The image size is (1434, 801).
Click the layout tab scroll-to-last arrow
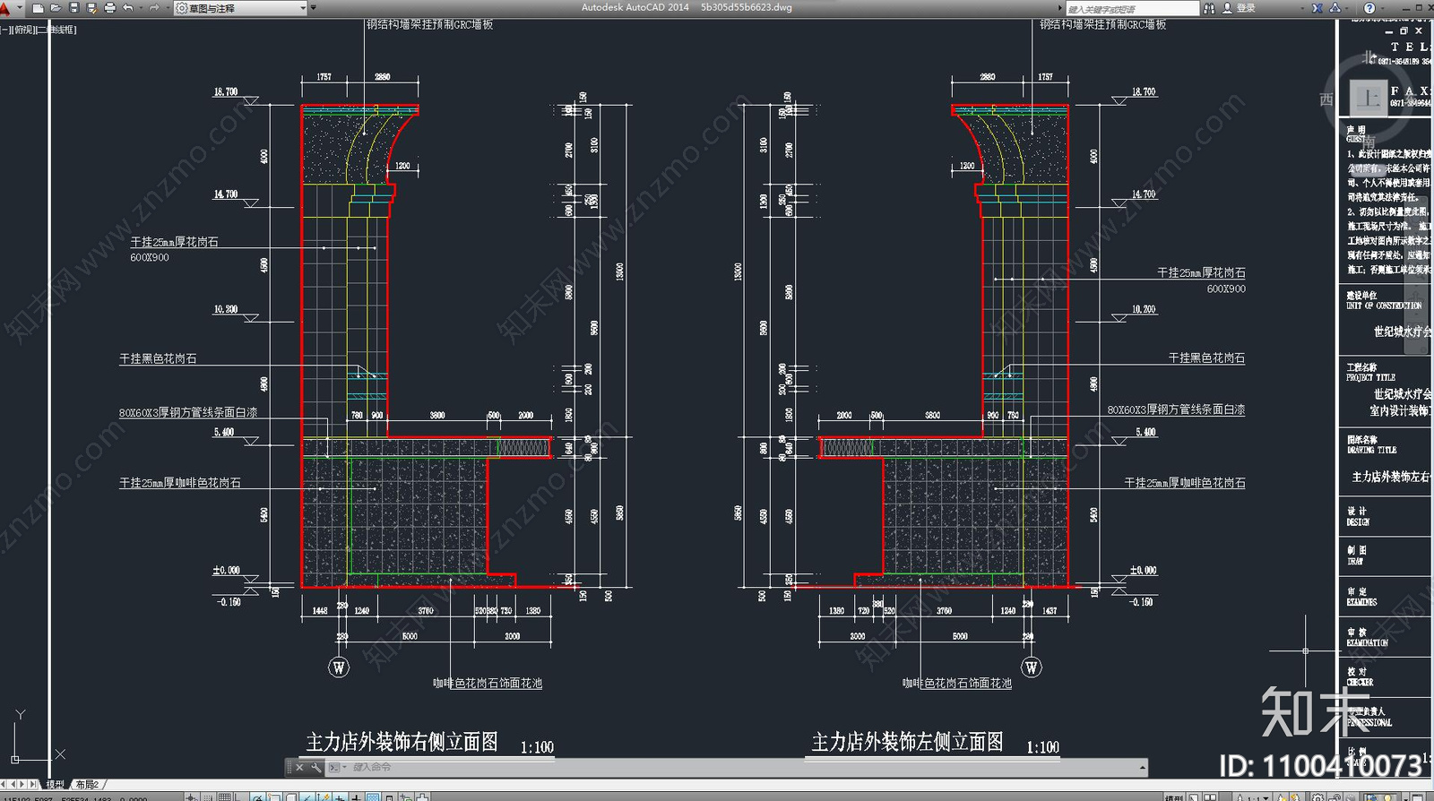pos(34,784)
